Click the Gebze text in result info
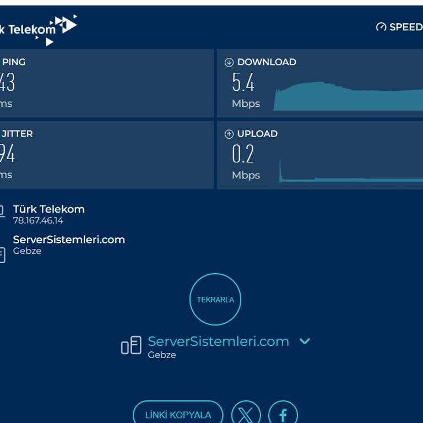Image resolution: width=423 pixels, height=423 pixels. (x=27, y=251)
